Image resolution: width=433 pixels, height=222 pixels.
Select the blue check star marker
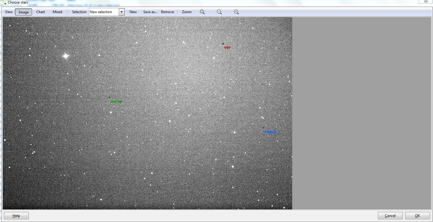264,128
